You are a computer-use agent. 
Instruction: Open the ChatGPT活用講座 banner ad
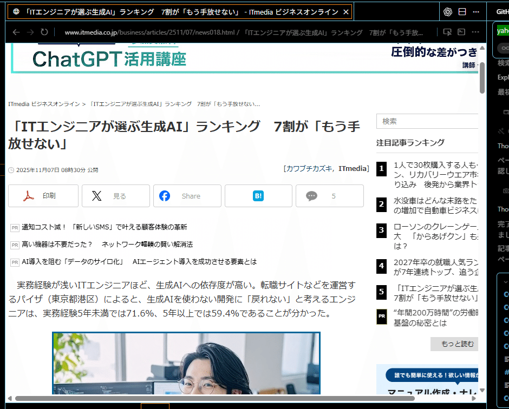pyautogui.click(x=244, y=58)
